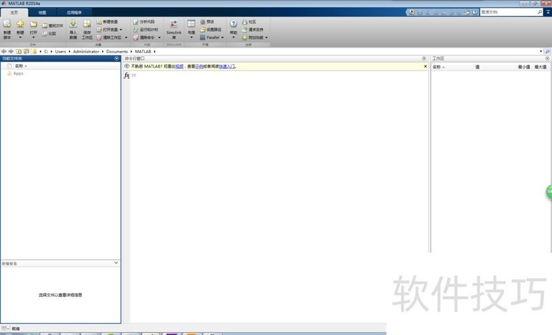This screenshot has height=335, width=552.
Task: Click the Save Workspace (保存工作区) icon
Action: click(87, 23)
